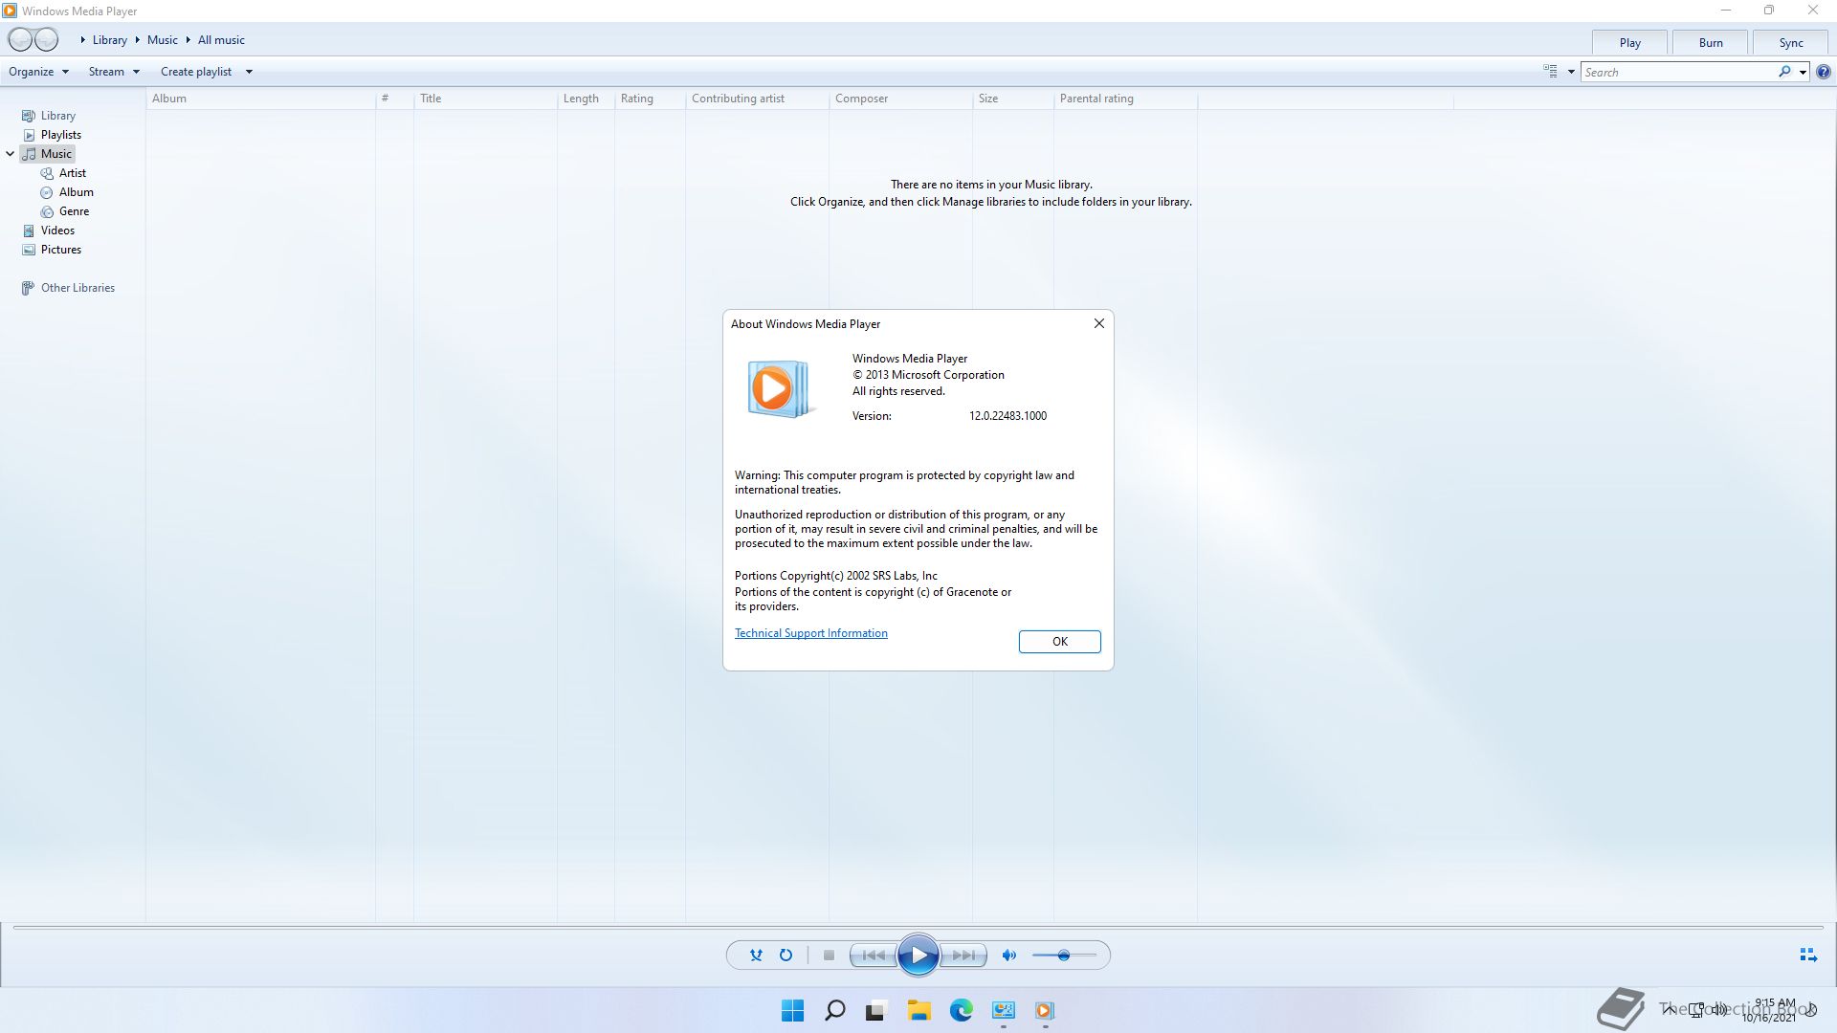This screenshot has height=1033, width=1837.
Task: Launch Microsoft Edge from the taskbar
Action: coord(961,1011)
